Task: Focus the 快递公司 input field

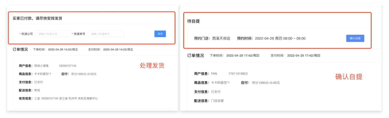Action: pyautogui.click(x=53, y=34)
